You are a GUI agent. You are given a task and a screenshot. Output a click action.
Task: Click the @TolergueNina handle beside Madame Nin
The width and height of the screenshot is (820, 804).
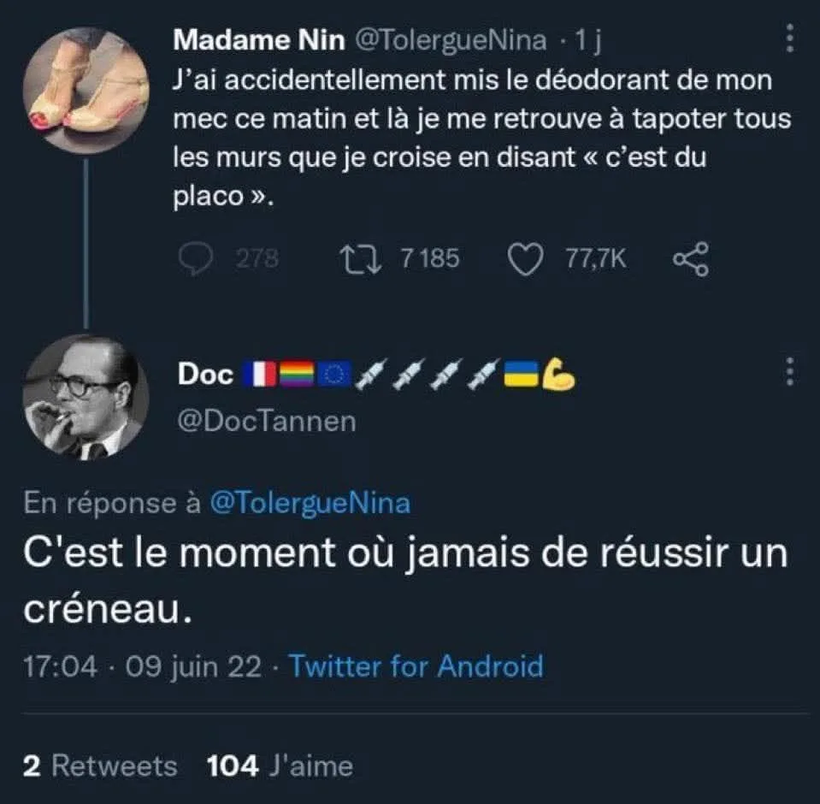point(451,40)
